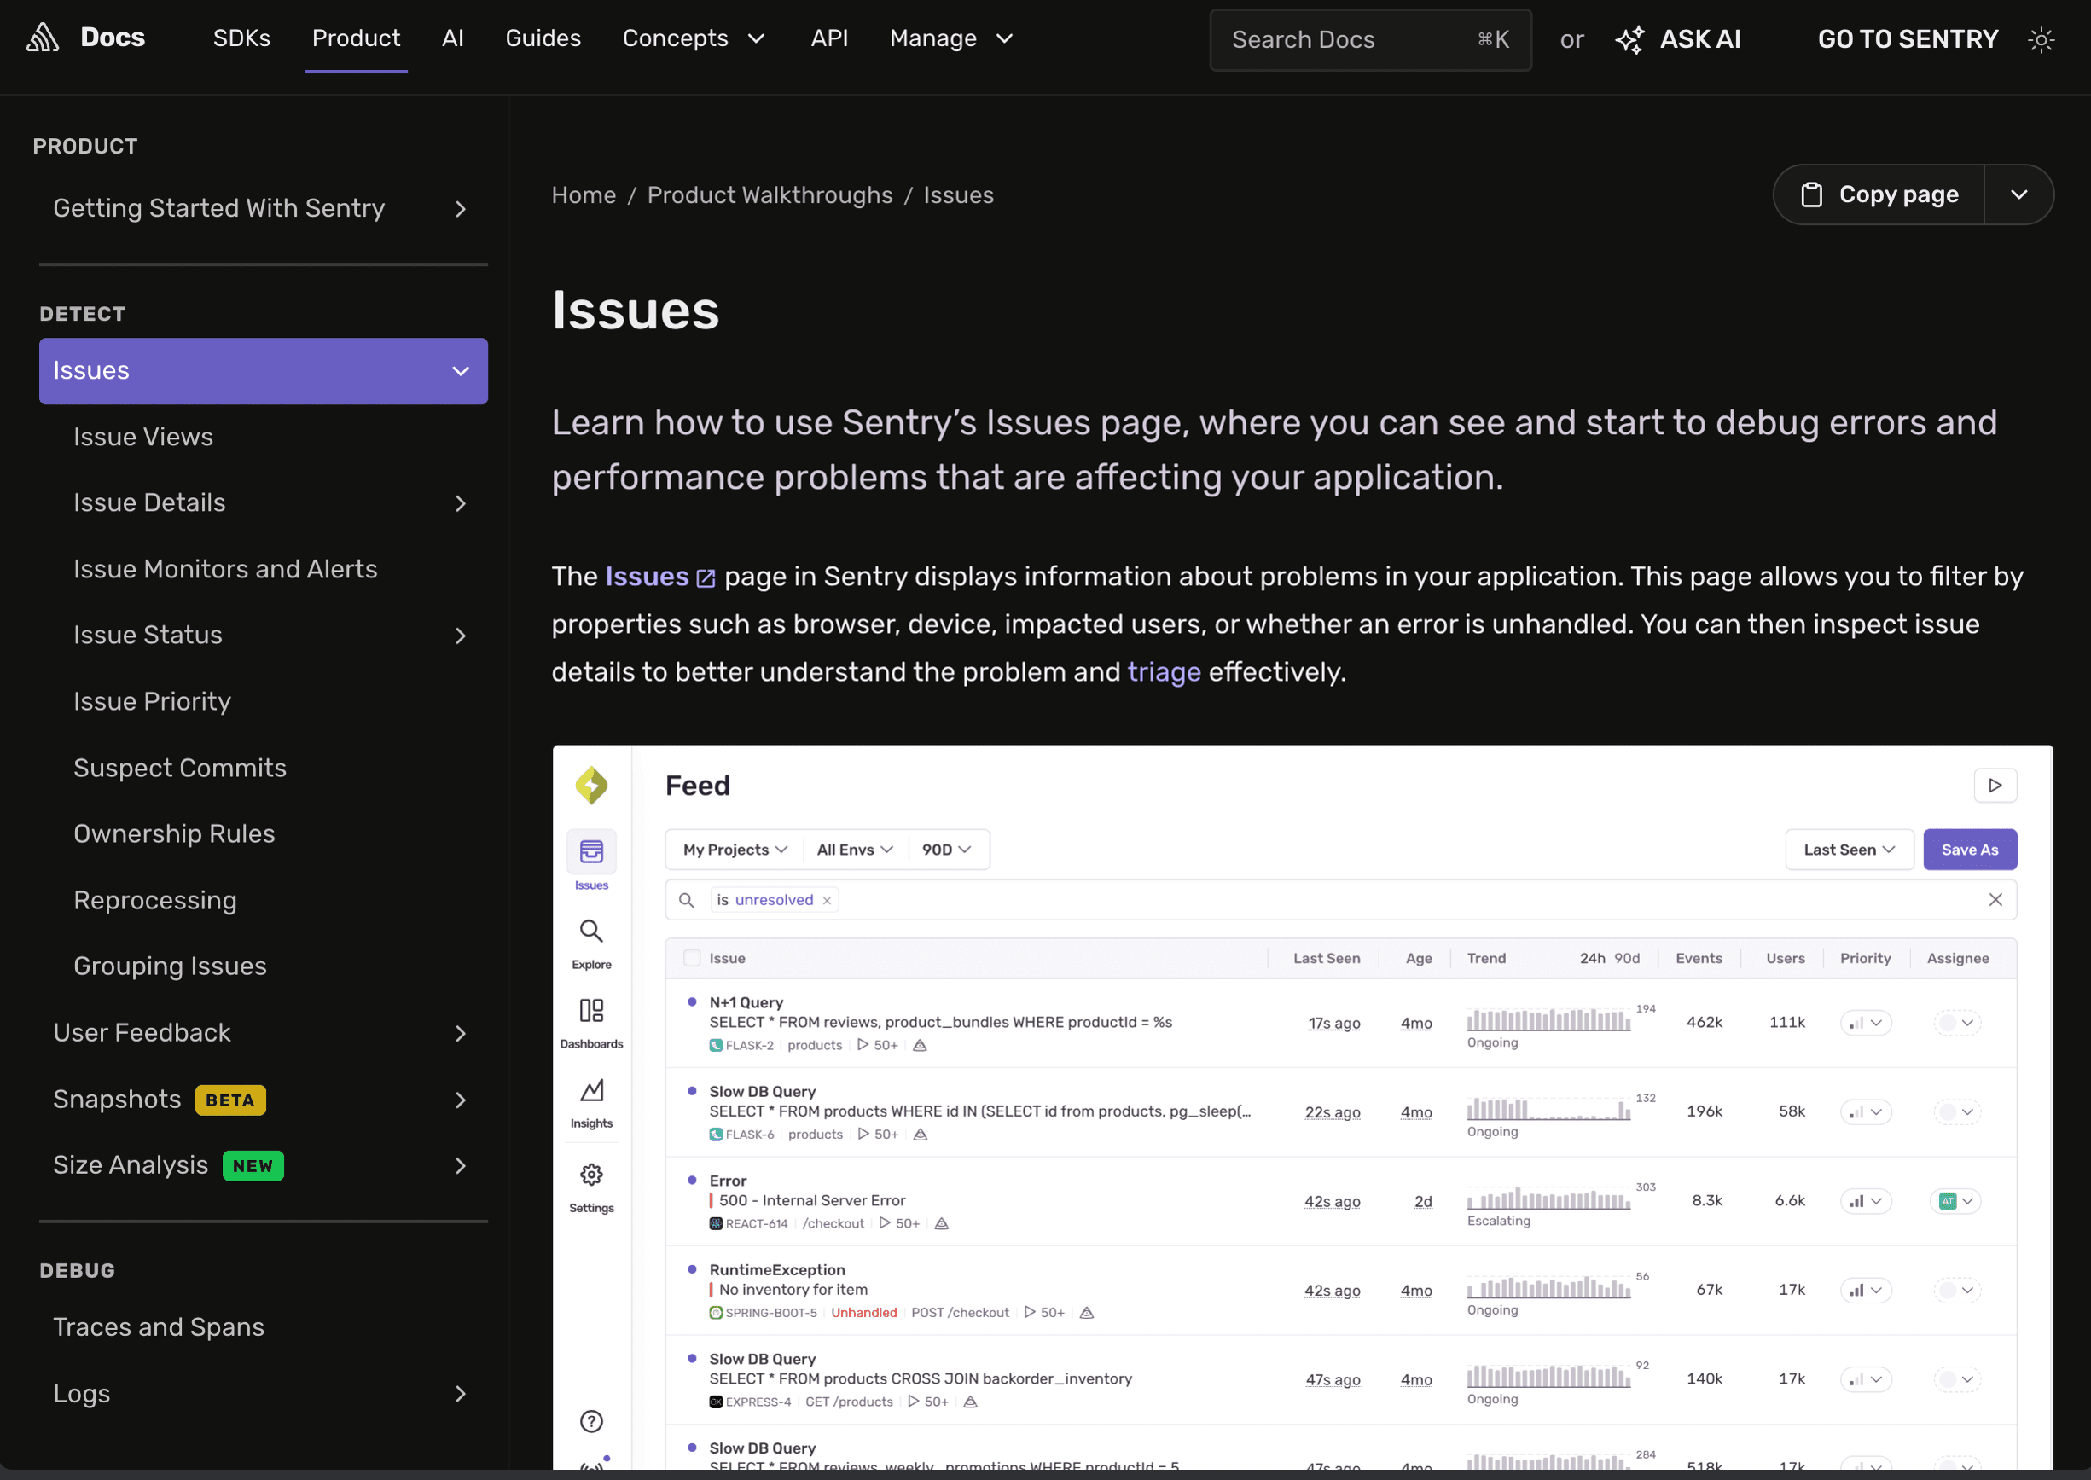Clear the issue search bar with X
The height and width of the screenshot is (1480, 2091).
coord(1995,899)
